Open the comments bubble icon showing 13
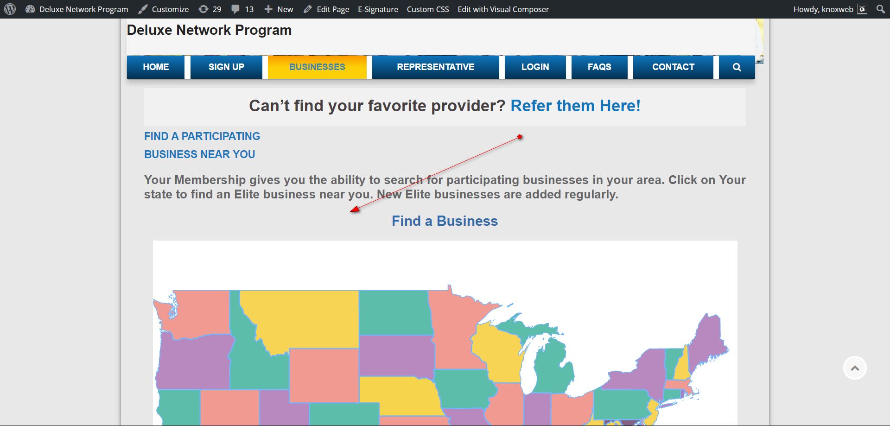The image size is (890, 426). point(236,9)
